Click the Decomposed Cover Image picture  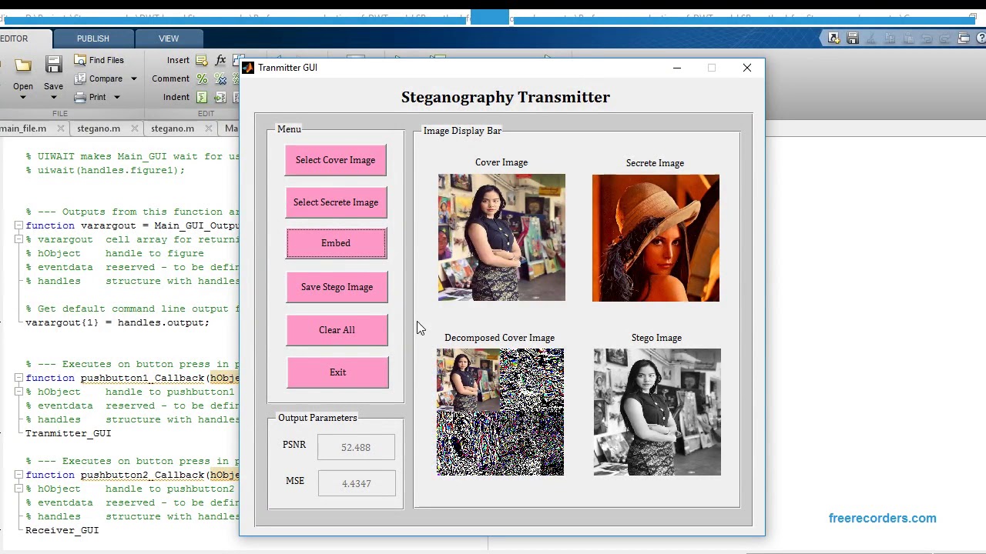(x=500, y=412)
